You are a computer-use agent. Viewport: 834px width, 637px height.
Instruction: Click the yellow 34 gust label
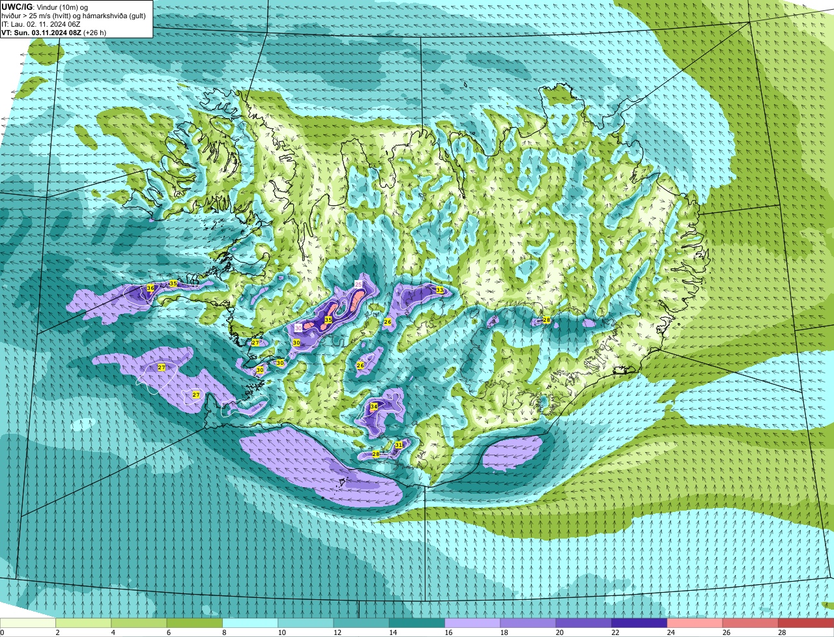click(373, 406)
